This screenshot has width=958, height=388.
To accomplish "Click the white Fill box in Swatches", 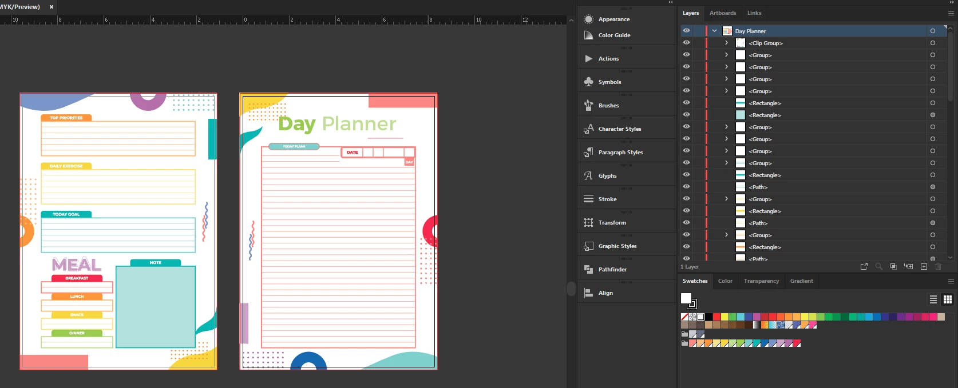I will [x=686, y=298].
